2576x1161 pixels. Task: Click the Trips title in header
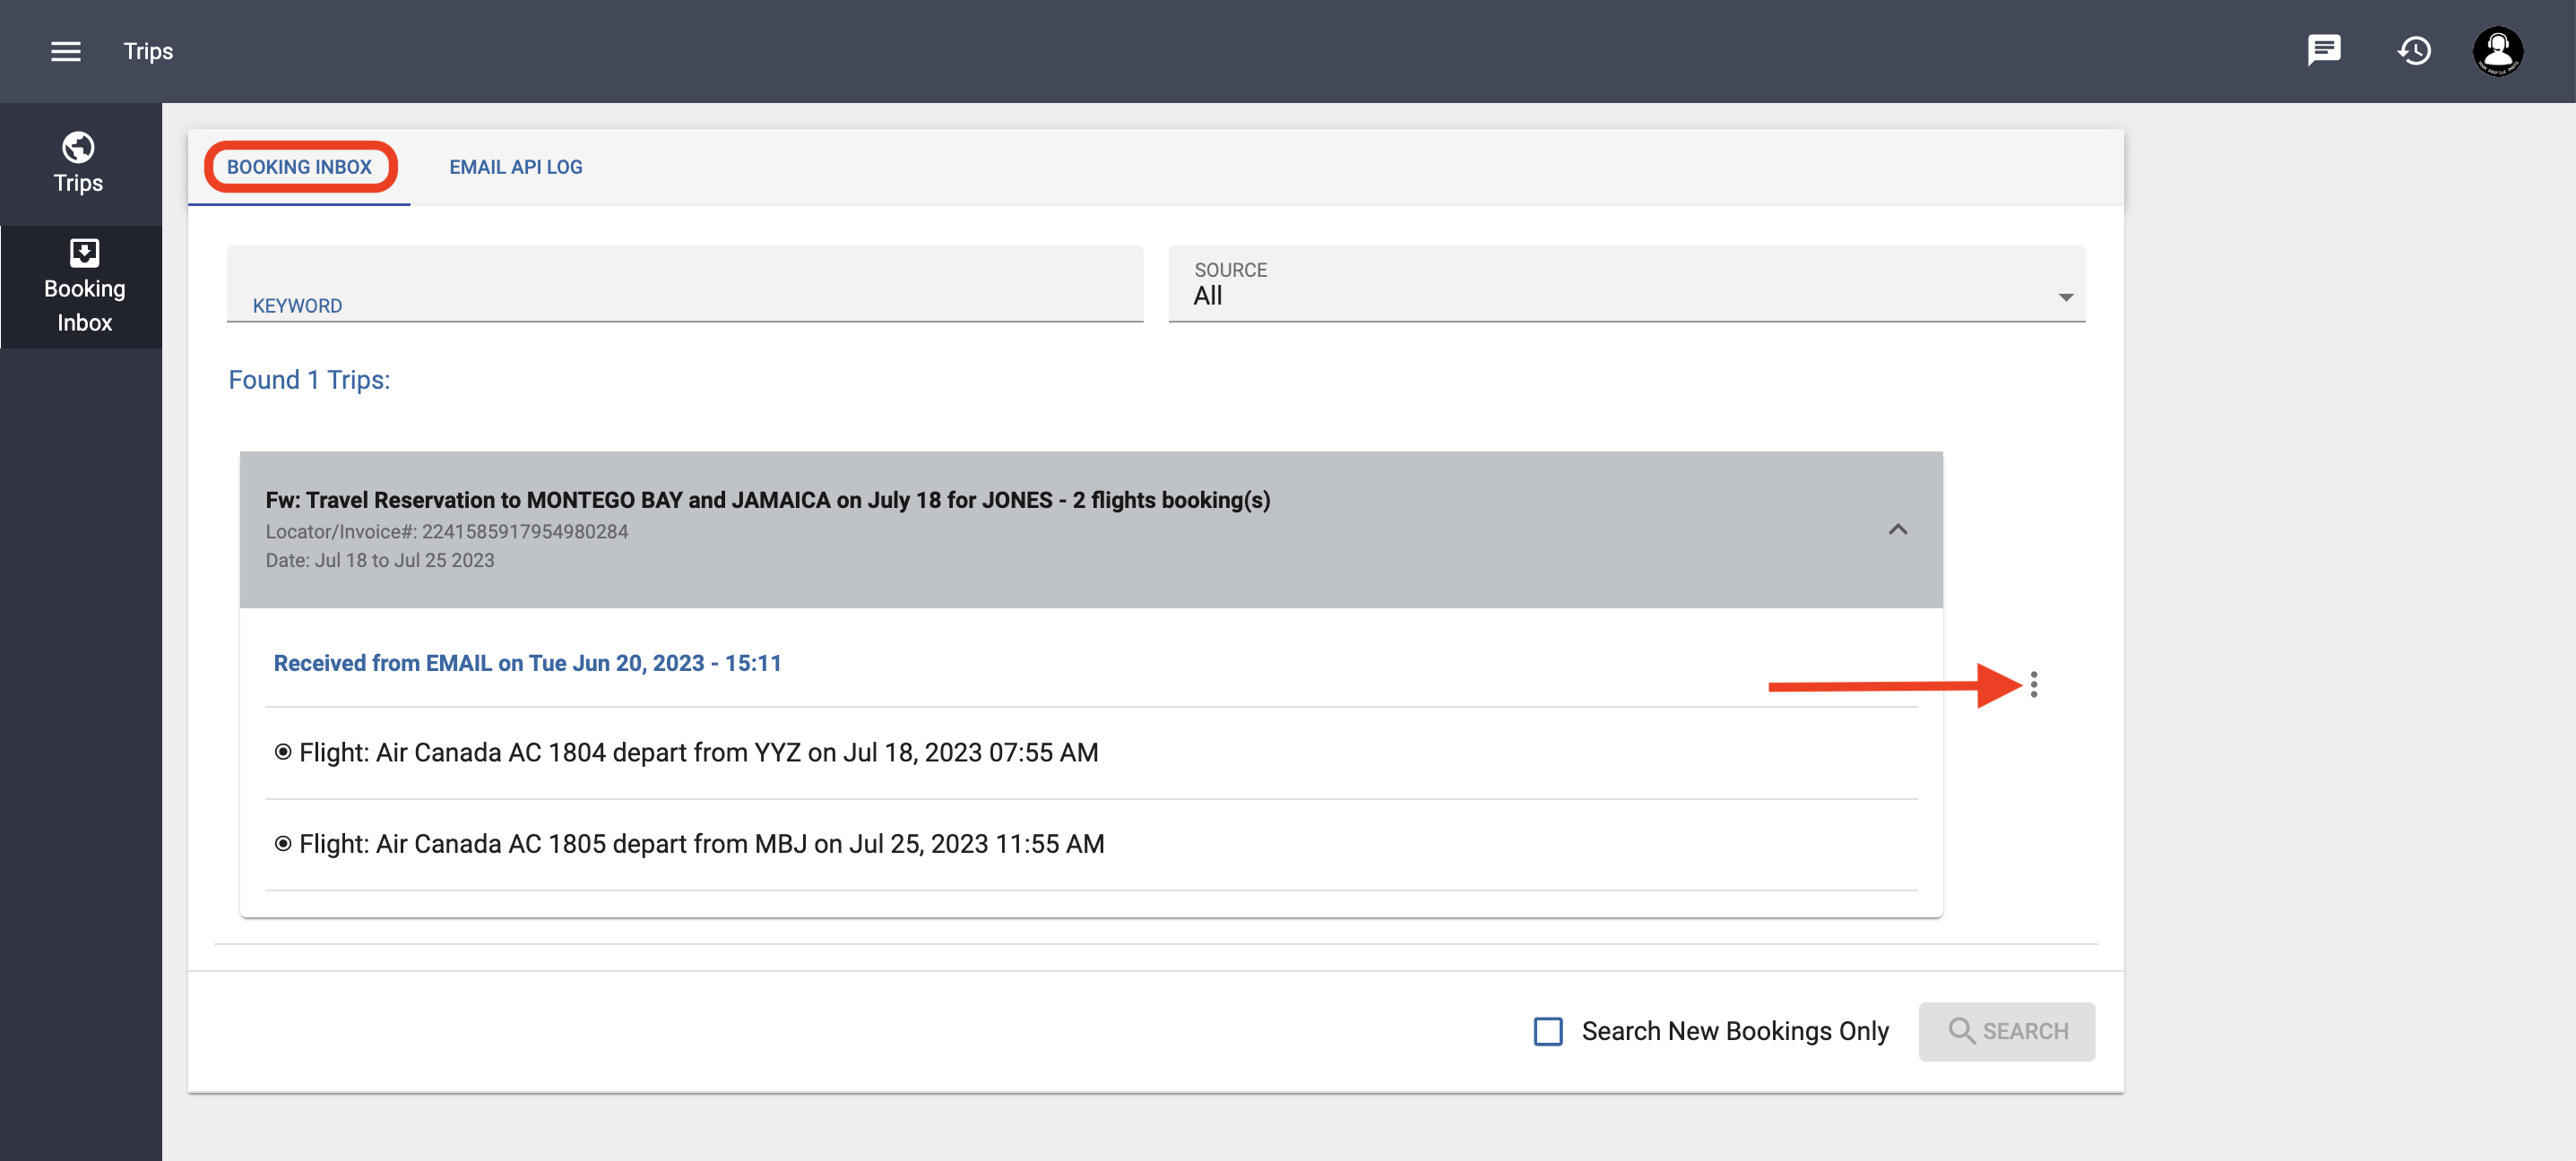click(148, 51)
